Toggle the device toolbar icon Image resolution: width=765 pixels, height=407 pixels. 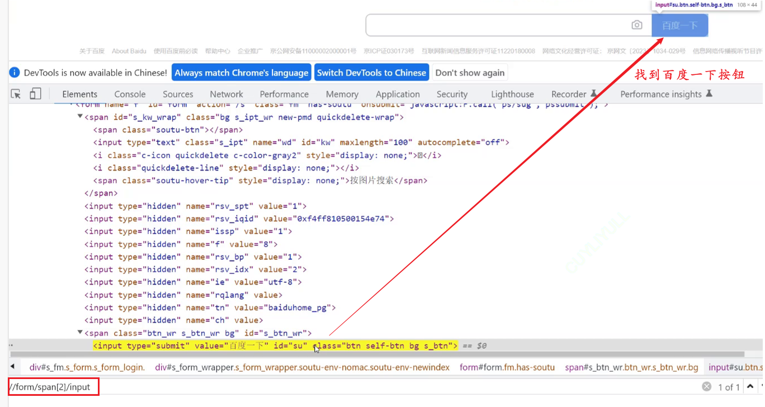(x=35, y=94)
